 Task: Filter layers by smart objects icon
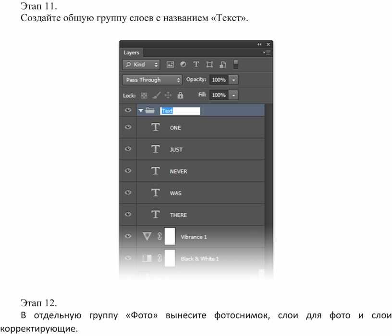[x=223, y=65]
